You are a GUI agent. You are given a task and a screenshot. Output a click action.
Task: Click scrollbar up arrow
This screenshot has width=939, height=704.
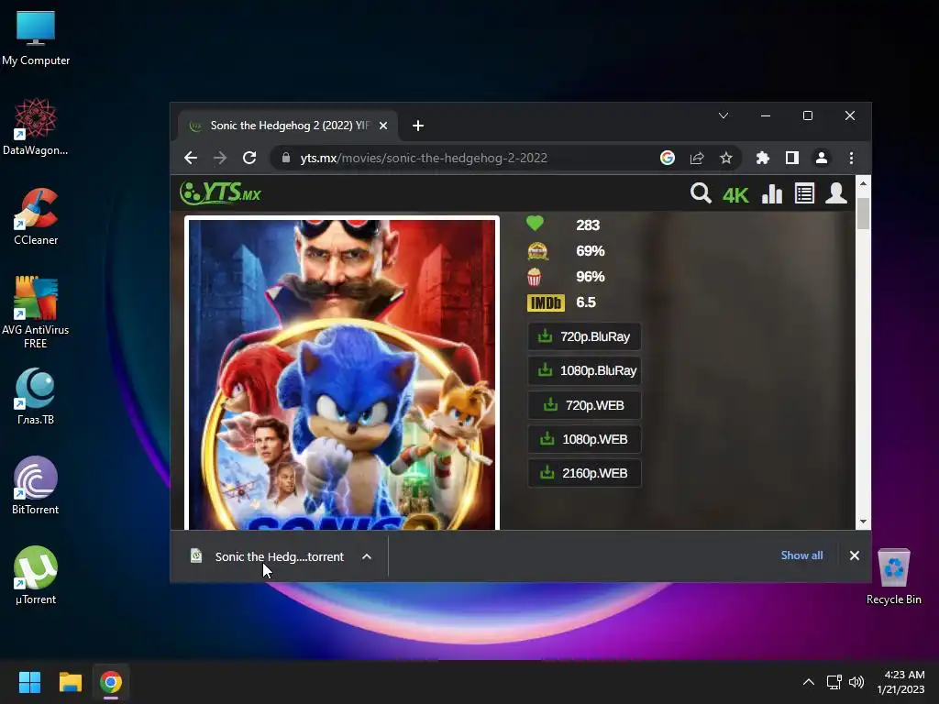click(x=863, y=183)
